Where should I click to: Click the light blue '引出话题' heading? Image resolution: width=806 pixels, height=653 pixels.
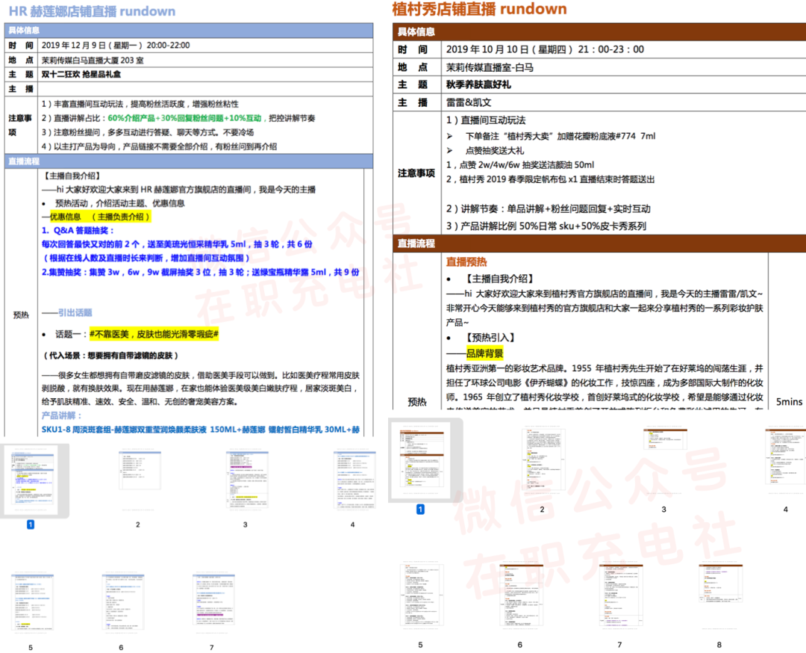click(75, 312)
